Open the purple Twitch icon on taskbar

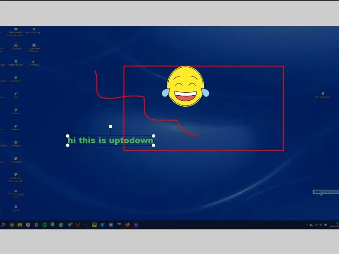136,225
